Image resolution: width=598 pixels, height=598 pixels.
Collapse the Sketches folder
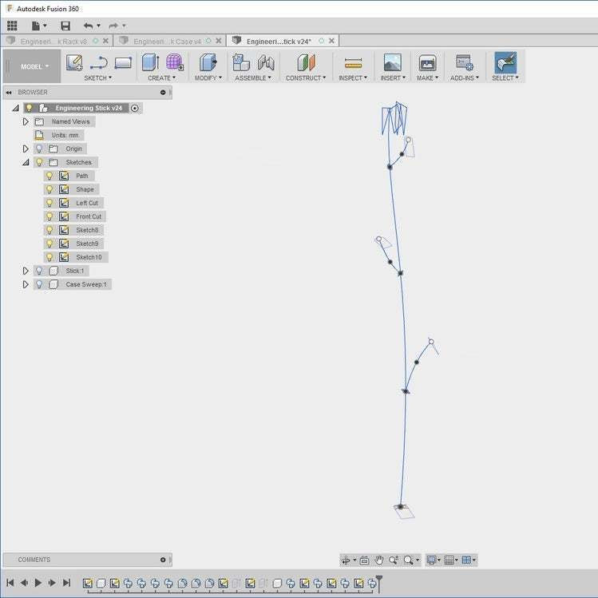26,162
